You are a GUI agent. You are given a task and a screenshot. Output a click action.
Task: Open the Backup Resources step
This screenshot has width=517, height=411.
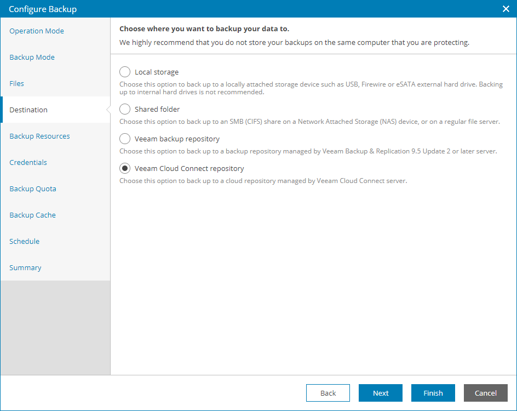point(39,136)
